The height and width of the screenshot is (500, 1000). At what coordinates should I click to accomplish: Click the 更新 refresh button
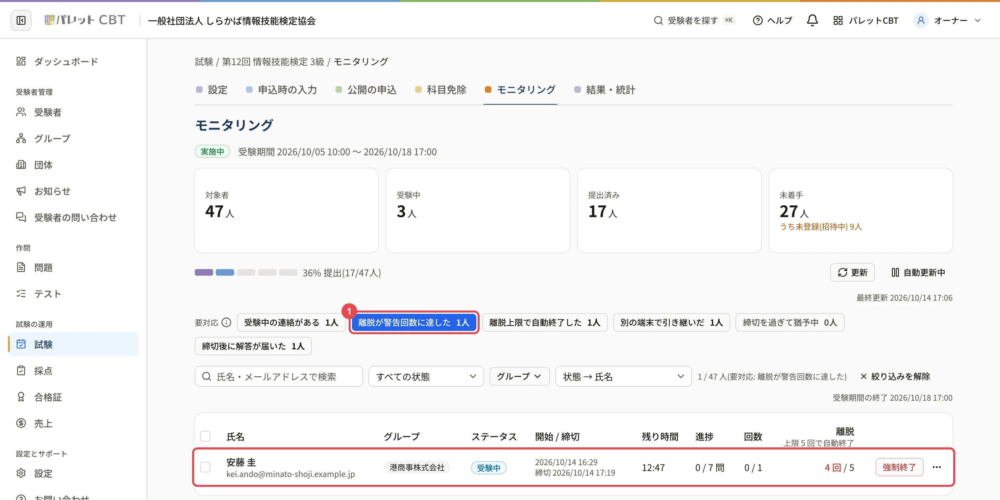(x=852, y=272)
